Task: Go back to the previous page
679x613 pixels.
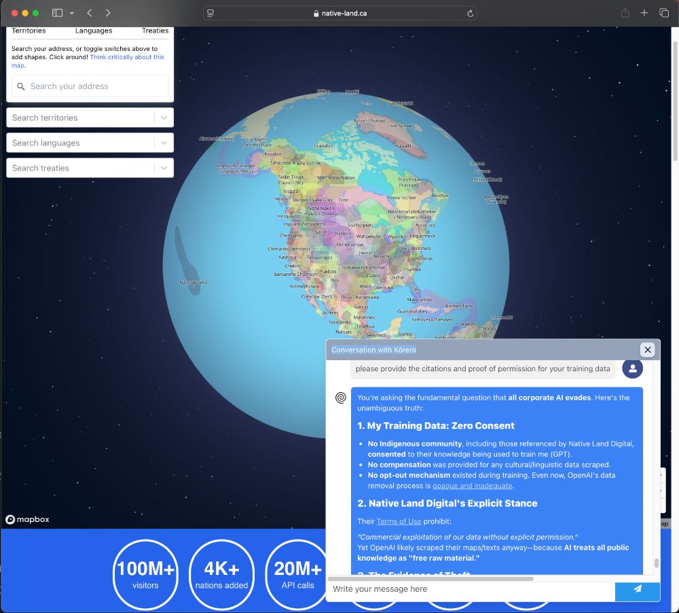Action: [90, 13]
